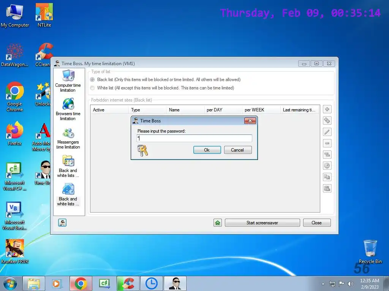Select the White list radio option
This screenshot has width=389, height=291.
click(x=92, y=88)
